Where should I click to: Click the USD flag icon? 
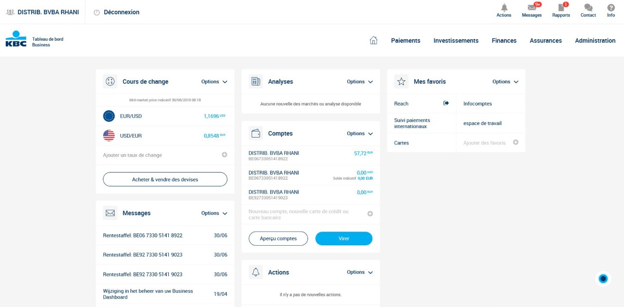point(109,136)
